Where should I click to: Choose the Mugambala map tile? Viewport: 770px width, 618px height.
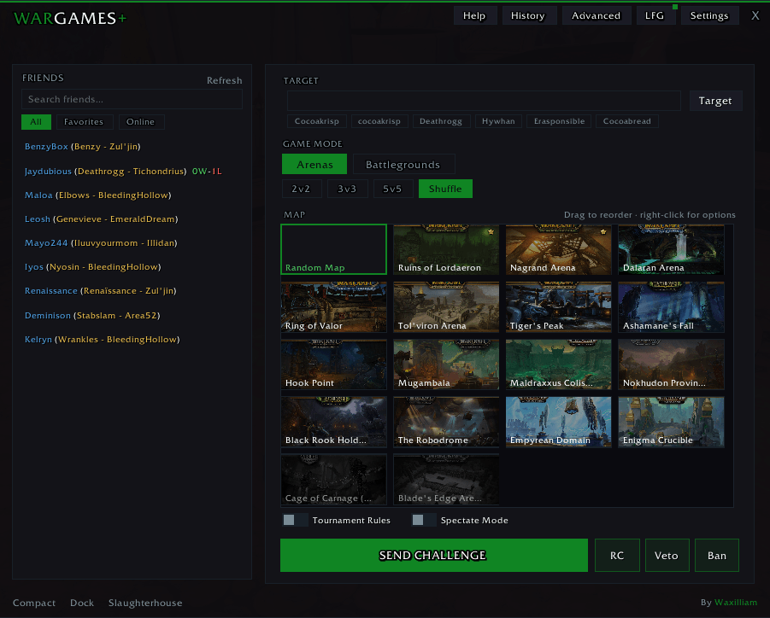[446, 364]
